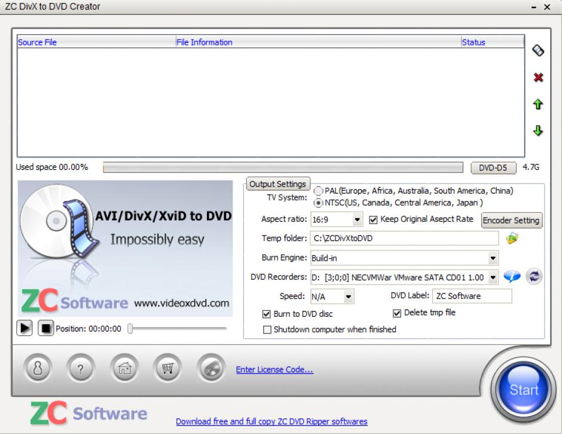Image resolution: width=562 pixels, height=434 pixels.
Task: Open the Aspect ratio dropdown
Action: point(357,220)
